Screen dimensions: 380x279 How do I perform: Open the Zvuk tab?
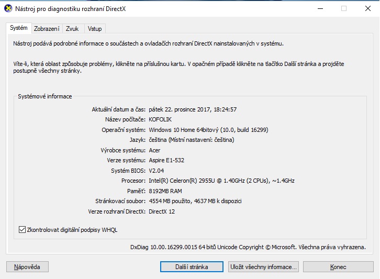tap(72, 29)
